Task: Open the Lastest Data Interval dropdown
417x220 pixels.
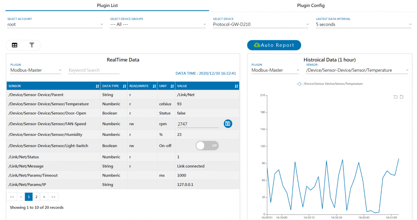Action: point(363,25)
